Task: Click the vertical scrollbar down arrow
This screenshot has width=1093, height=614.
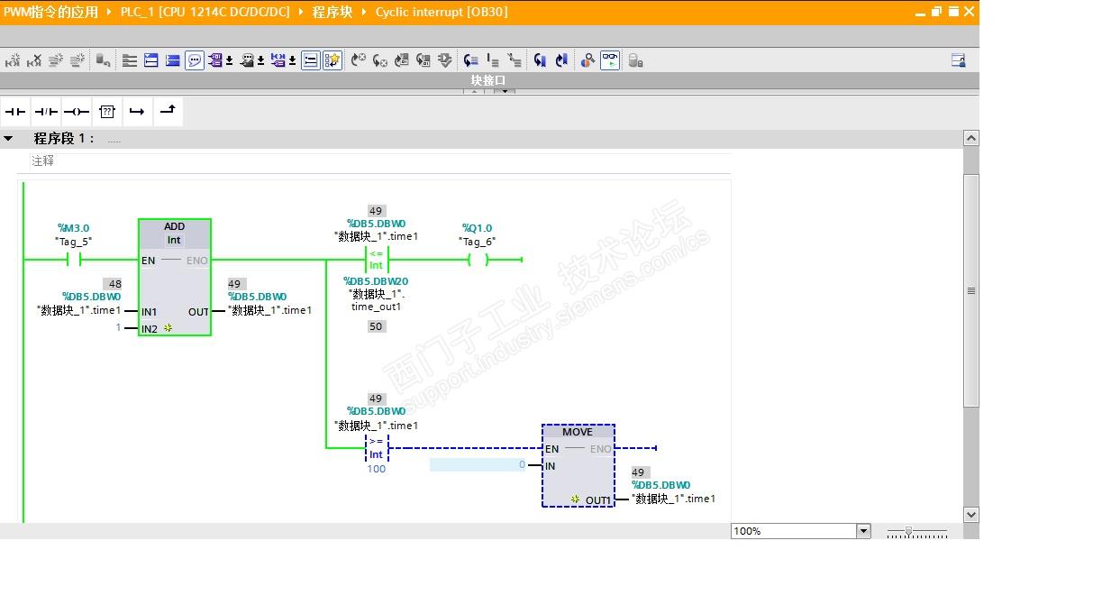Action: (x=970, y=515)
